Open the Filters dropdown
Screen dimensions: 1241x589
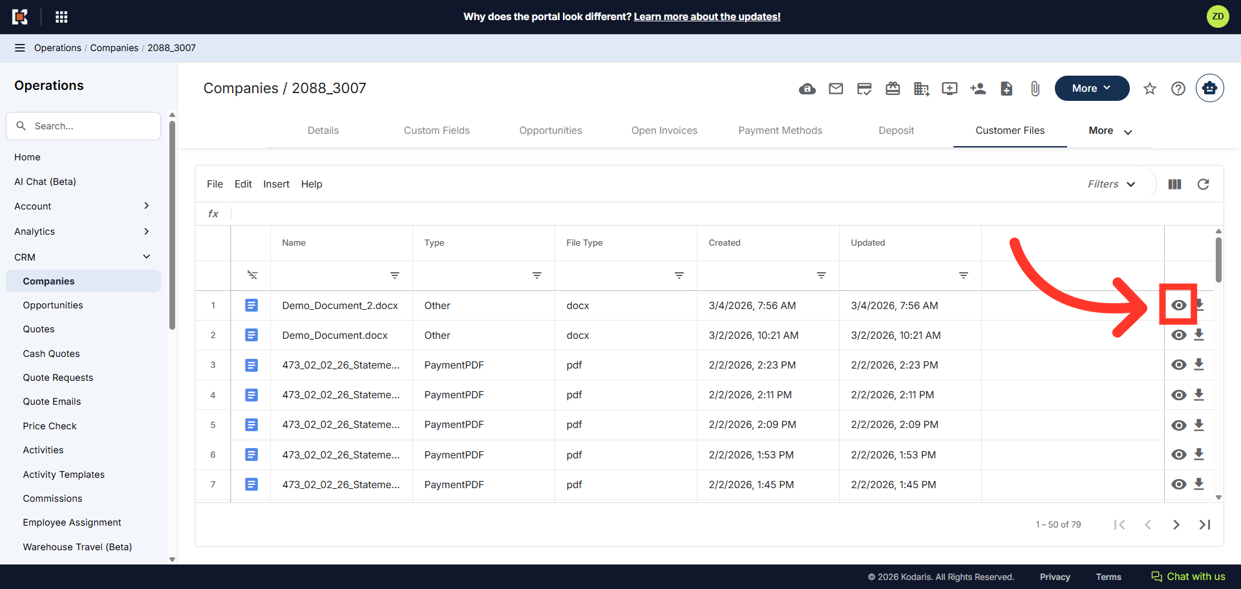tap(1111, 184)
